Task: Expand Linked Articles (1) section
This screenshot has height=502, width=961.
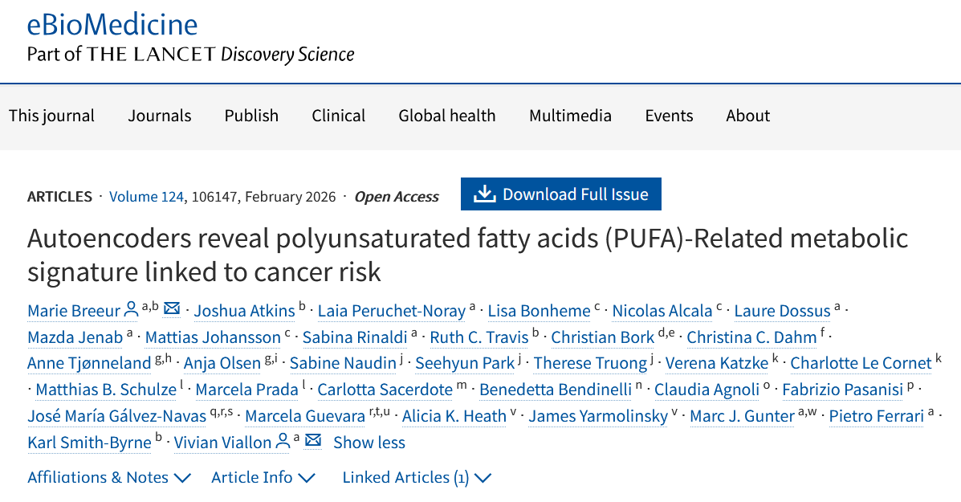Action: click(x=416, y=477)
